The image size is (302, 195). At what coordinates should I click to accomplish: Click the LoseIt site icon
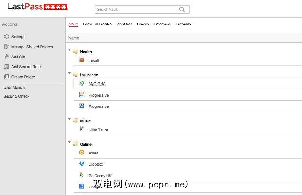[82, 60]
